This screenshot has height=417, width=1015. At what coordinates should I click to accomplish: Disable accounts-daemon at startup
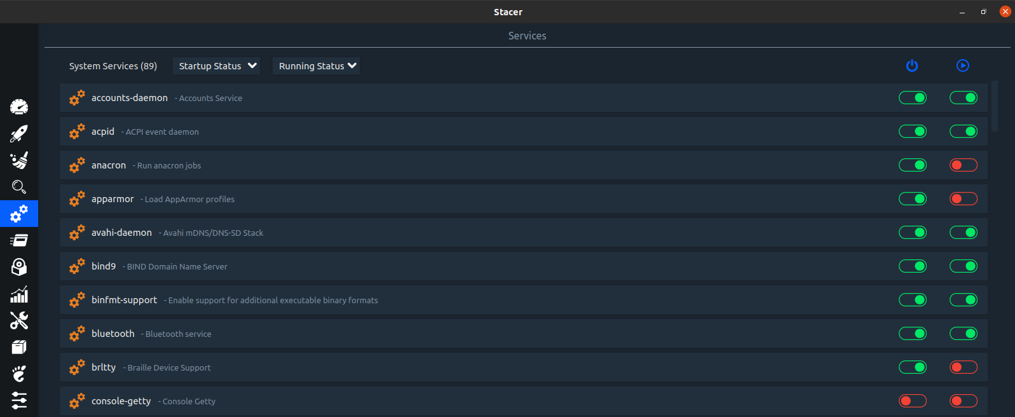pyautogui.click(x=913, y=98)
